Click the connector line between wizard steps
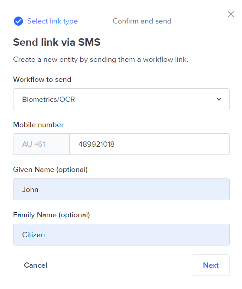 pyautogui.click(x=95, y=21)
